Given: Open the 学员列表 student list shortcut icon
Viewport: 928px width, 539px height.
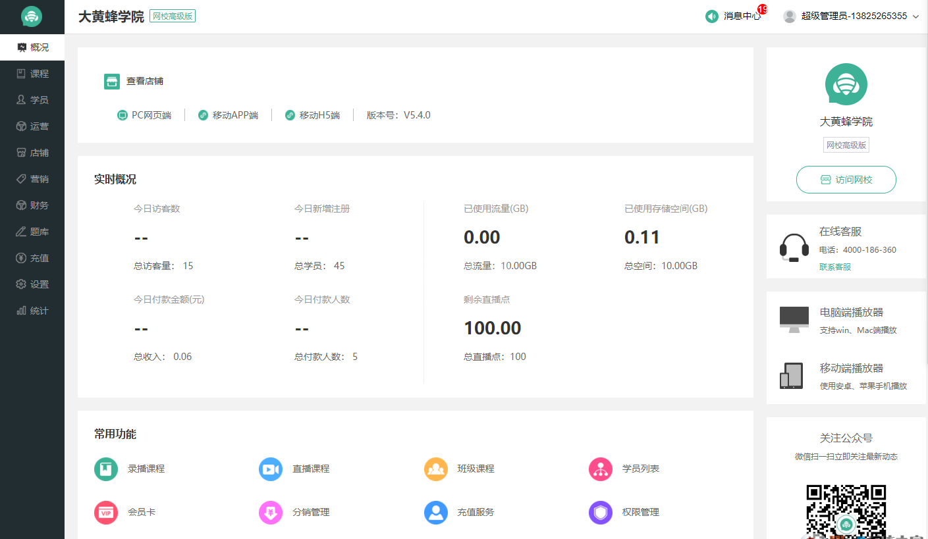Looking at the screenshot, I should tap(601, 469).
